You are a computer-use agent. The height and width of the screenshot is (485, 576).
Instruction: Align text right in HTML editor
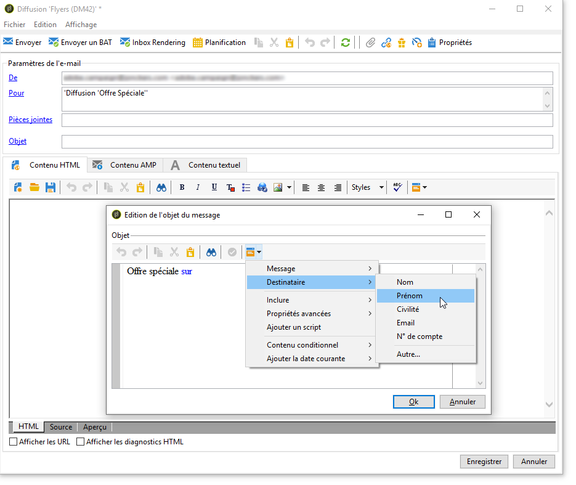click(x=338, y=188)
